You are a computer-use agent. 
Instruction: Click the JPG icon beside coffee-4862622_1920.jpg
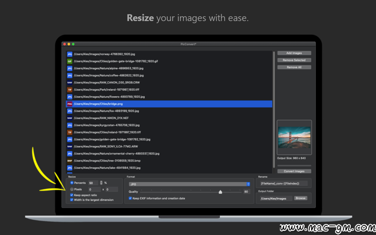point(70,76)
